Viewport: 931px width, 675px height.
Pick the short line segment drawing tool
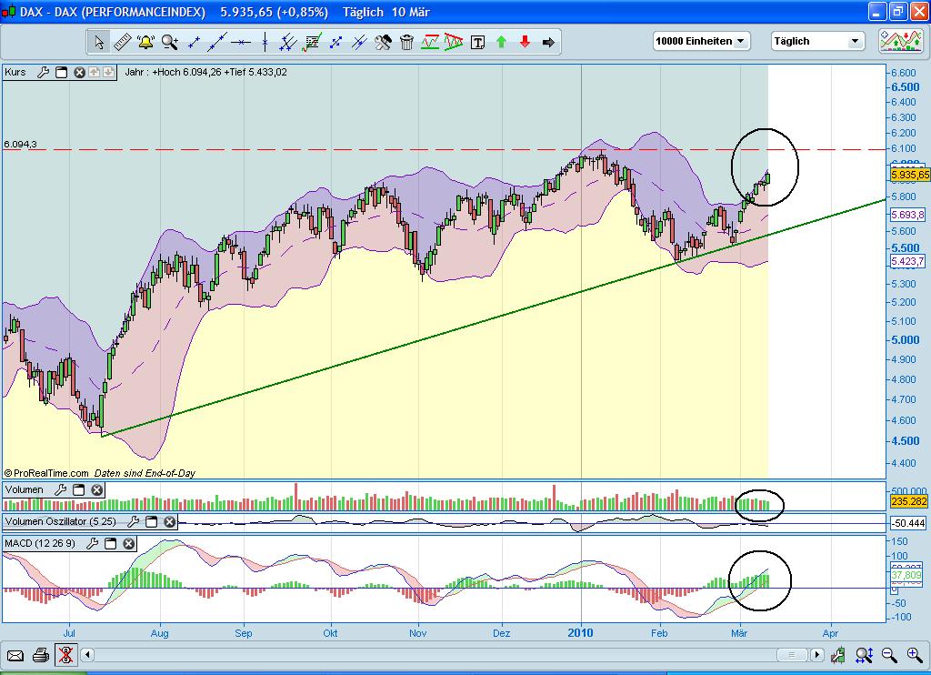click(194, 42)
